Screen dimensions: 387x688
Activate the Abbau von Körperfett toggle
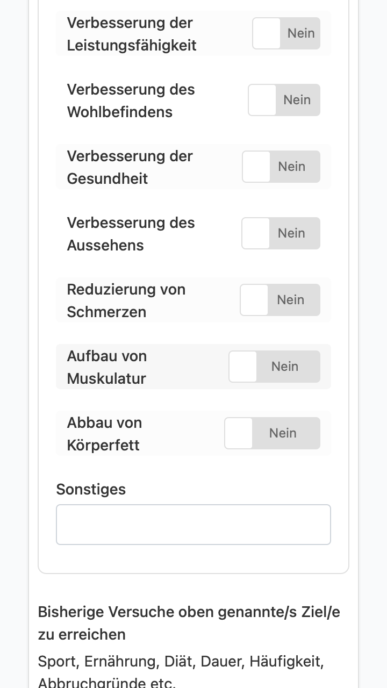[272, 433]
